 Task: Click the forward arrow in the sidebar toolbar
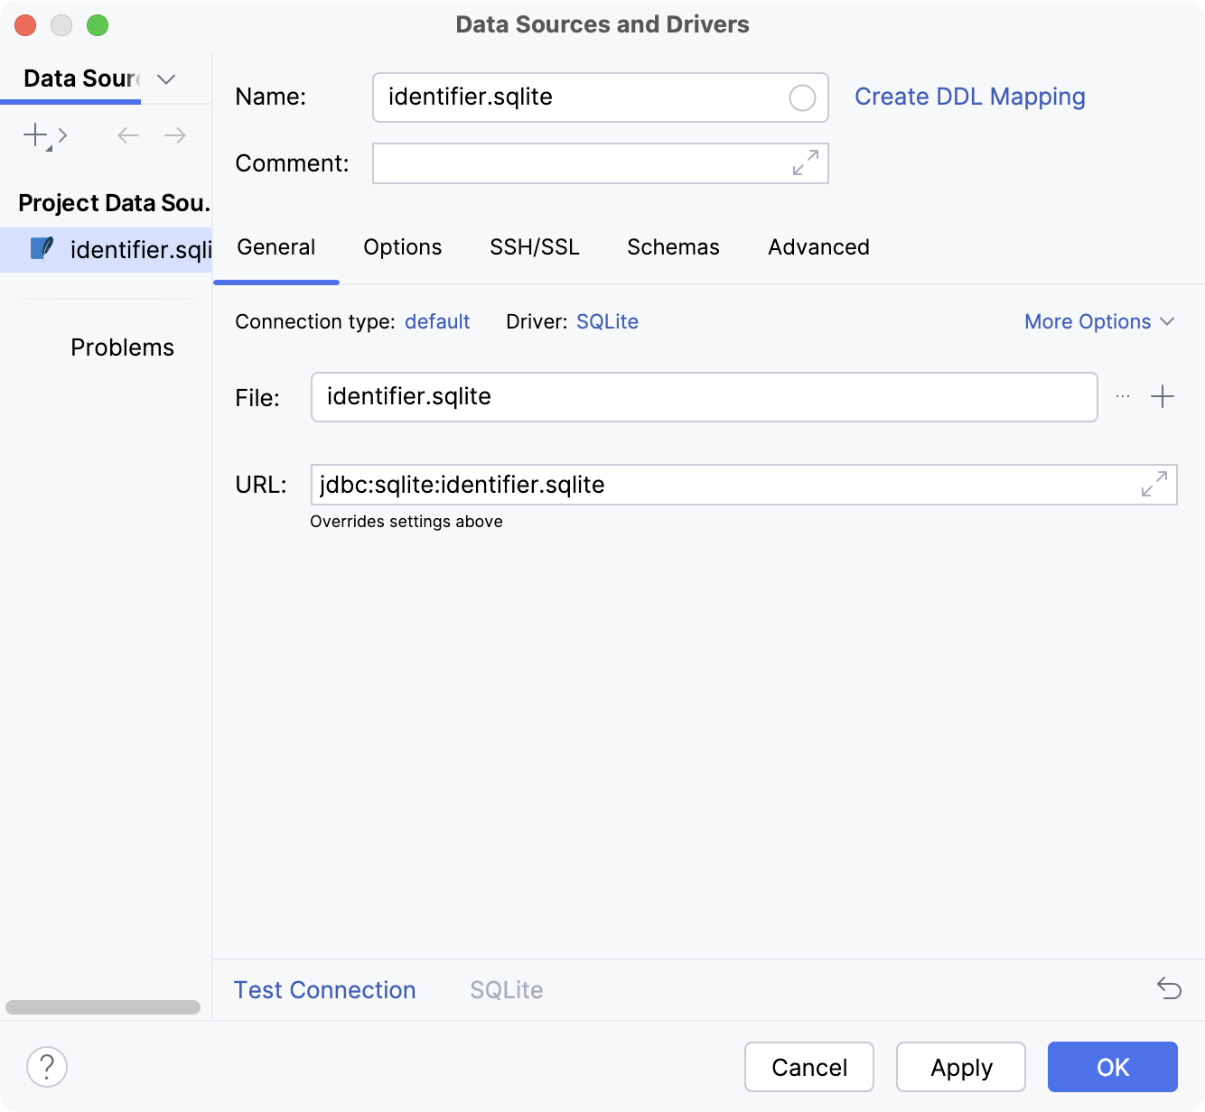pos(175,135)
